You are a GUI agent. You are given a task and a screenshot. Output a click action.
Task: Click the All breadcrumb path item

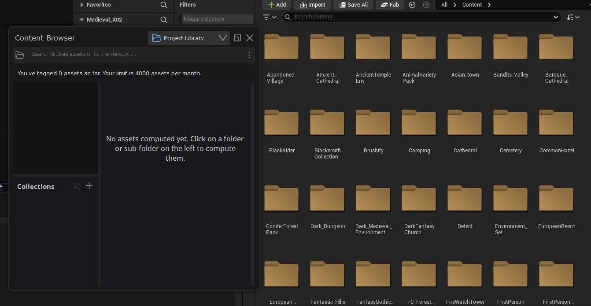(444, 5)
